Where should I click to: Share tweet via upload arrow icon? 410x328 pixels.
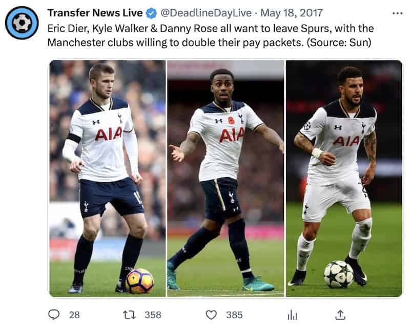coord(340,315)
